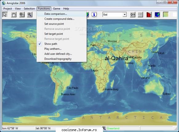Choose the zoom-to-region tool
The image size is (179, 132).
[22, 15]
